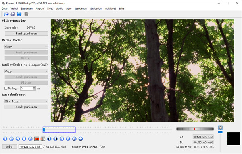Screen dimensions: 242x154
Task: Go to the last frame of the video
Action: click(x=68, y=139)
